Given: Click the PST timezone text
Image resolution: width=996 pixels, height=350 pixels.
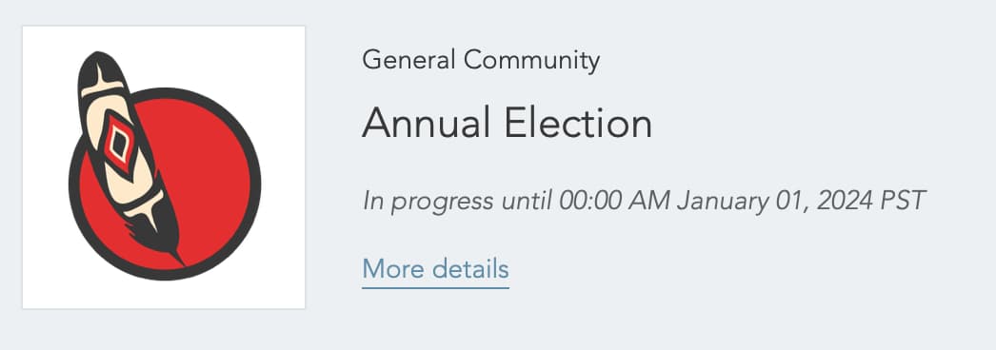Looking at the screenshot, I should click(903, 202).
